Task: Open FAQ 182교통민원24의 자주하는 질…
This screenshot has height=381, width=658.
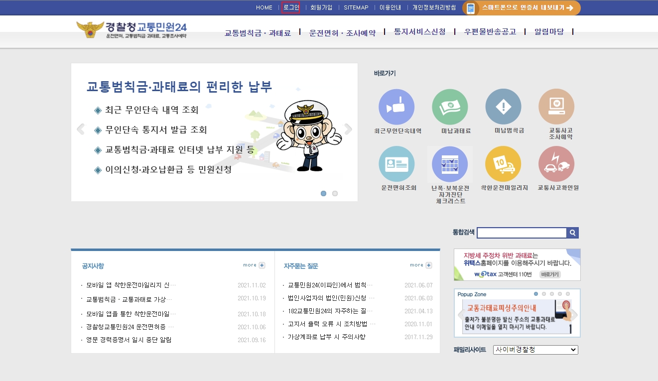Action: pos(330,311)
